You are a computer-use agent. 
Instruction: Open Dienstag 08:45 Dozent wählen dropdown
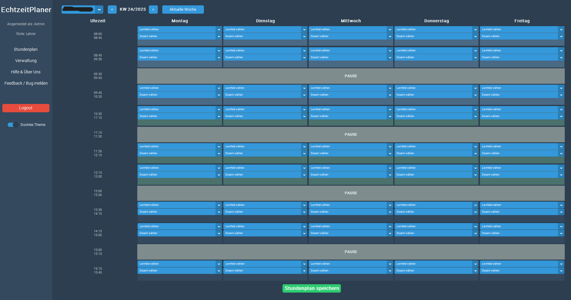click(265, 57)
